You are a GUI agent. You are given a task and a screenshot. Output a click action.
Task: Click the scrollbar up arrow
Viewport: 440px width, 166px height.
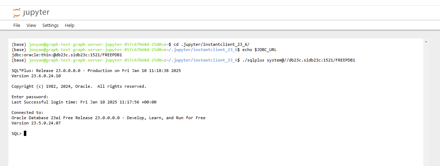pos(426,42)
